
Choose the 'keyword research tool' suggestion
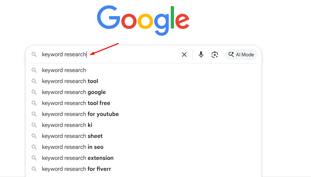point(70,81)
